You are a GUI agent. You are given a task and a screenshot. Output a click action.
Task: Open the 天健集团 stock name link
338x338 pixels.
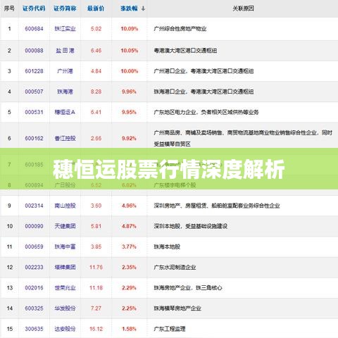(x=65, y=226)
